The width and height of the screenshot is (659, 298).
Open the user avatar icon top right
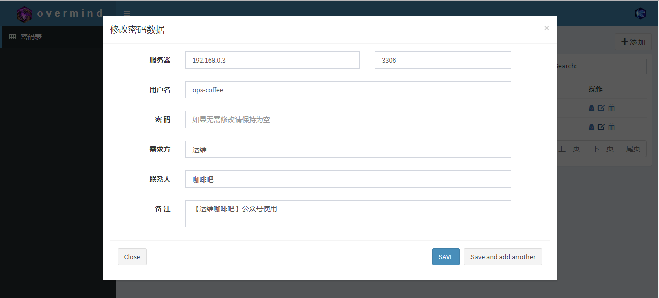(640, 13)
